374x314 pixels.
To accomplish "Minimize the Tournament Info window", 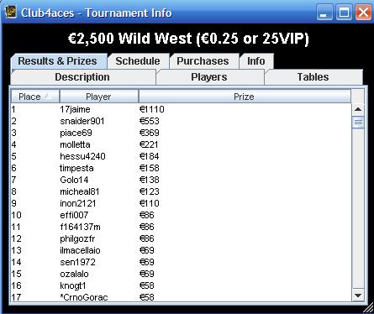I will tap(324, 13).
